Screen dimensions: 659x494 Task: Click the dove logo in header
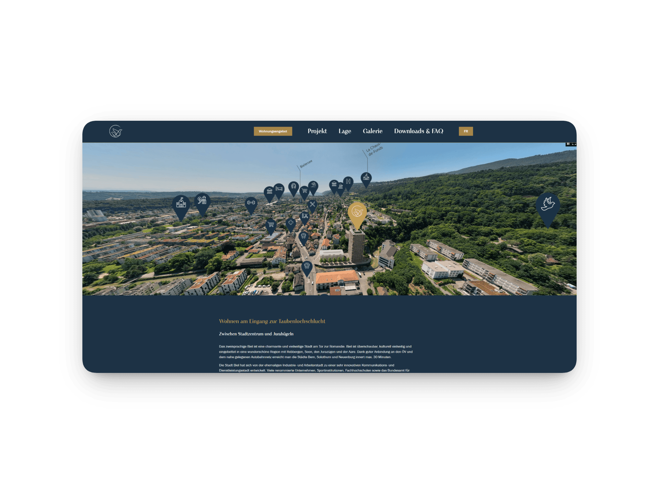(116, 131)
